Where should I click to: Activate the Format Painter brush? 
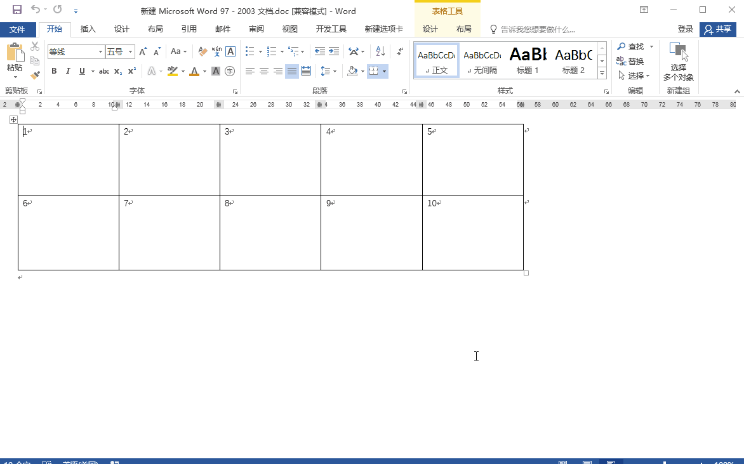click(35, 75)
